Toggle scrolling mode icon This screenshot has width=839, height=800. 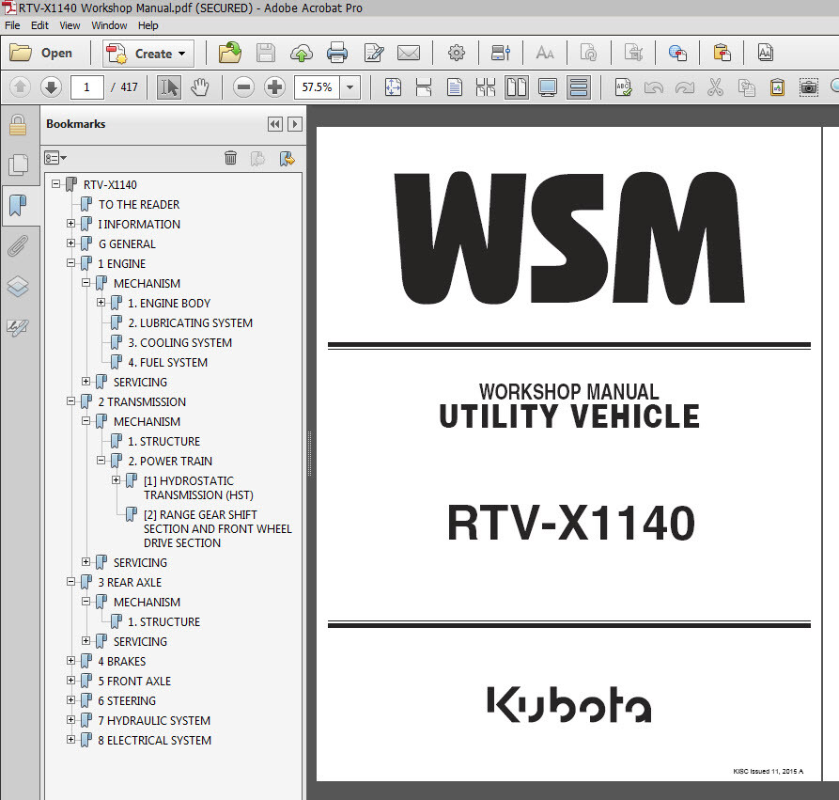click(x=579, y=87)
